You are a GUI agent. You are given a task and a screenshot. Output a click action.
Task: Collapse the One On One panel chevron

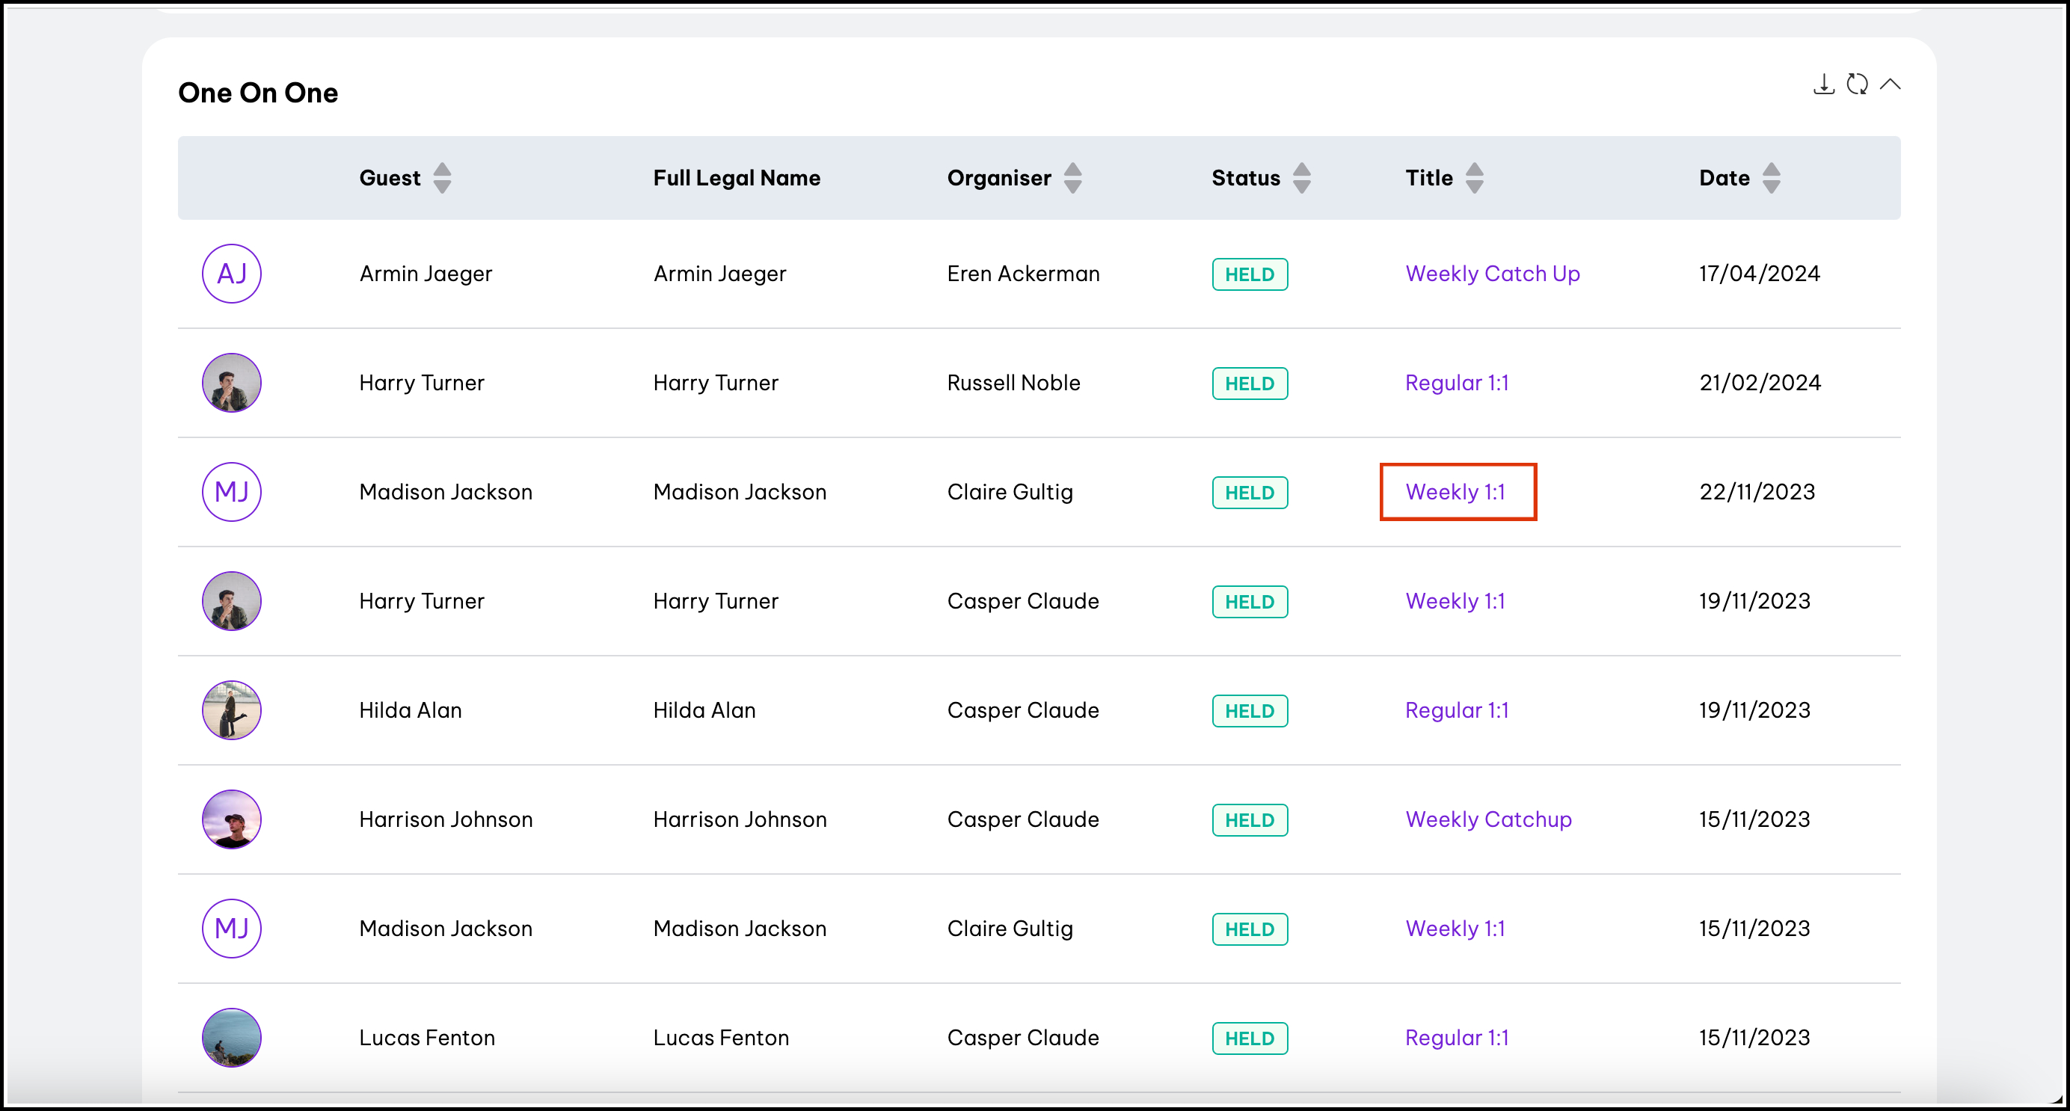coord(1890,84)
